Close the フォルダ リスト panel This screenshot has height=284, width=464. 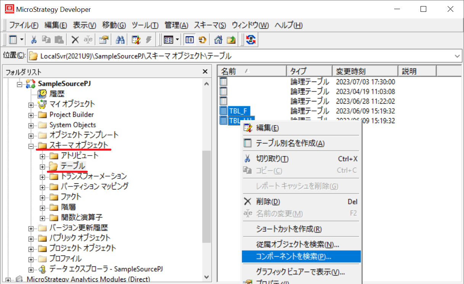[x=205, y=72]
